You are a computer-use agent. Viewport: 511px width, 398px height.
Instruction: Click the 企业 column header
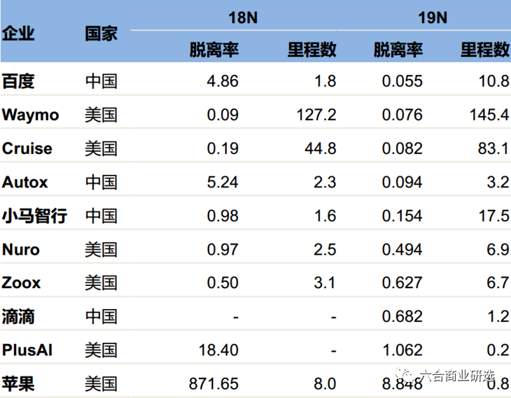tap(18, 33)
